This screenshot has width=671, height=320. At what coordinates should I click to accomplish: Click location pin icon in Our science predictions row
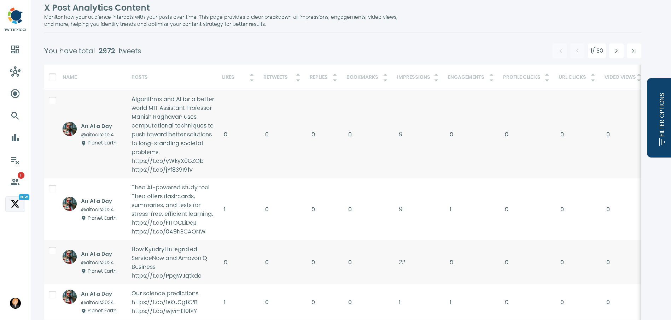click(84, 311)
